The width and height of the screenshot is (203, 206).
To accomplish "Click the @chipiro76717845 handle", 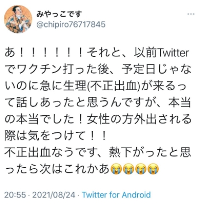I will tap(71, 25).
